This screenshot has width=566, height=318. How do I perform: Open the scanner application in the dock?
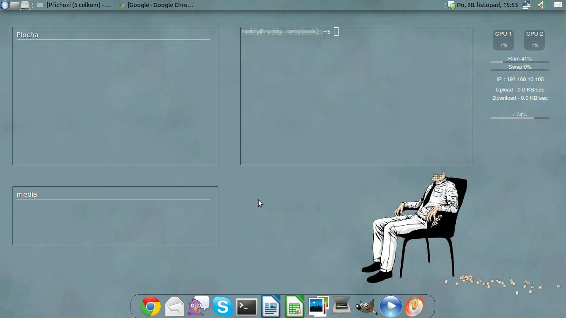point(342,306)
